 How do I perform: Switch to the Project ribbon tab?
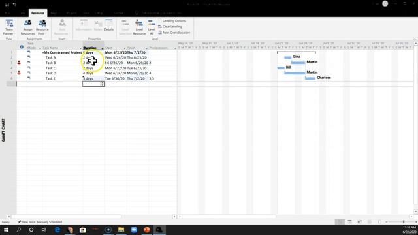[x=71, y=13]
